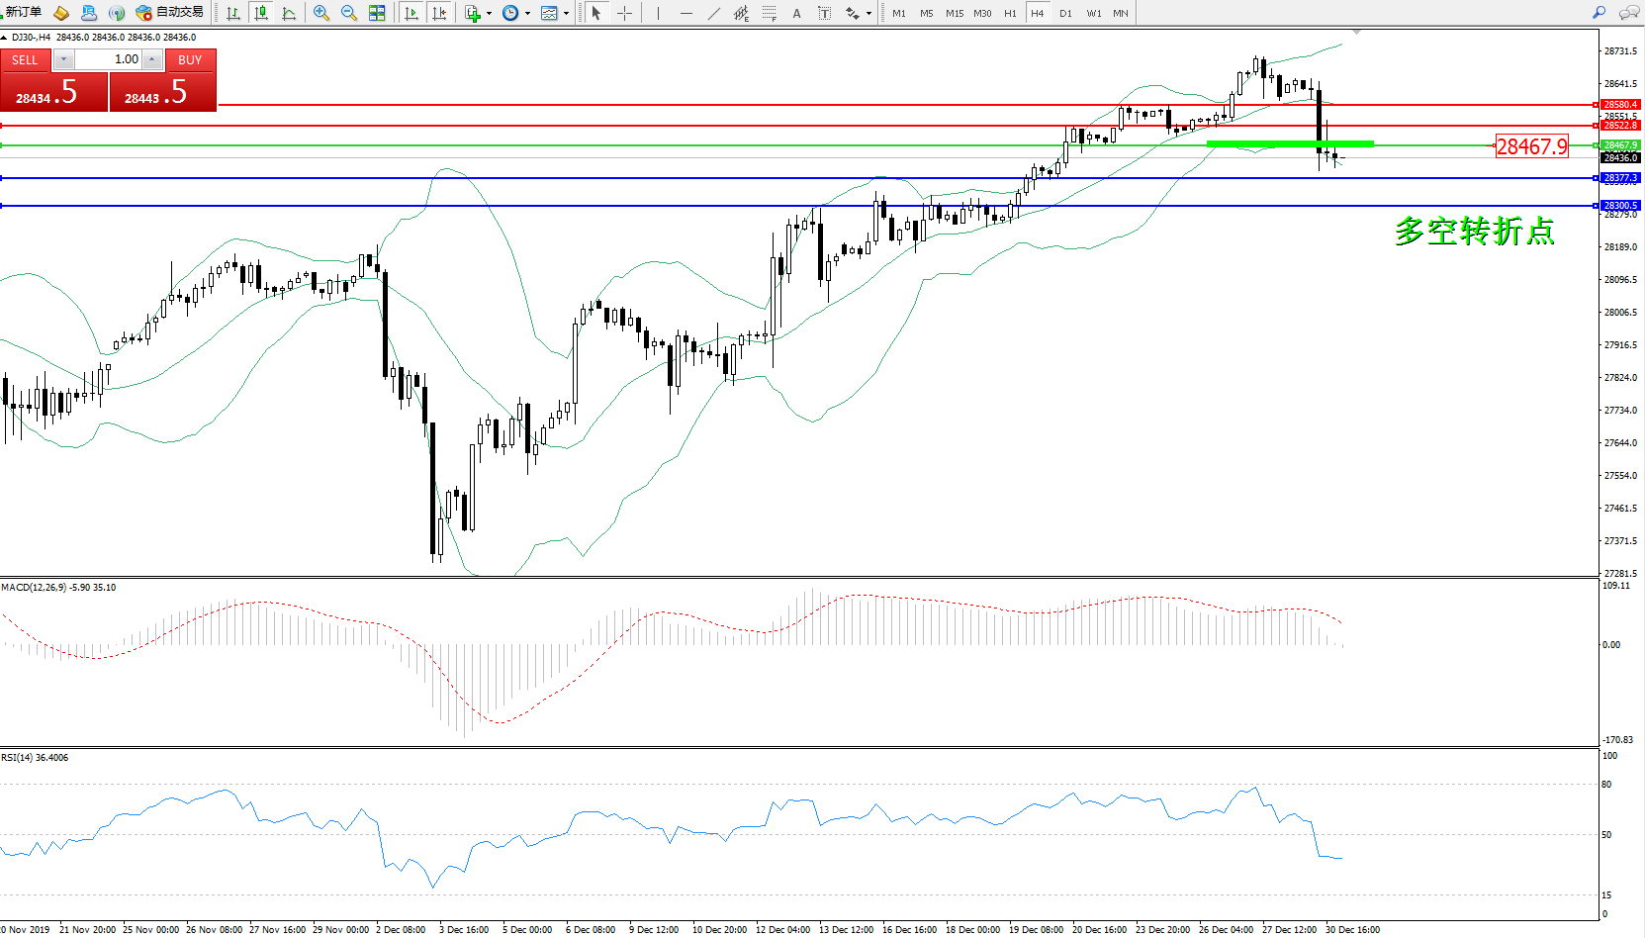Expand the indicators list dropdown arrow
1645x938 pixels.
489,14
